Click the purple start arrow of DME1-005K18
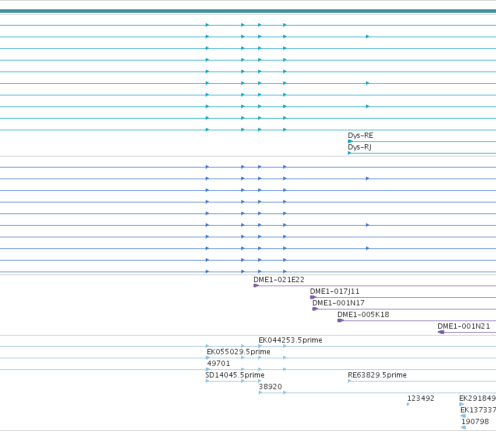Viewport: 496px width, 431px height. [x=340, y=321]
